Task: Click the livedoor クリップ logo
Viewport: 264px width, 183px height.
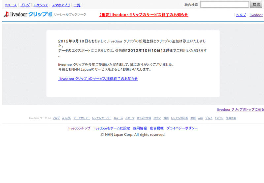Action: [28, 14]
